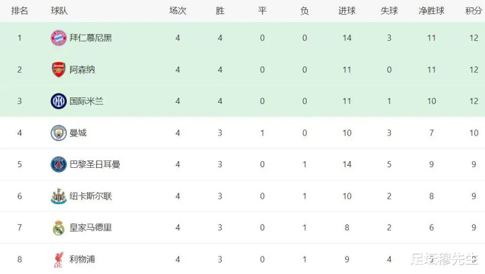Click the Inter Milan club crest
The width and height of the screenshot is (485, 274).
[x=59, y=101]
